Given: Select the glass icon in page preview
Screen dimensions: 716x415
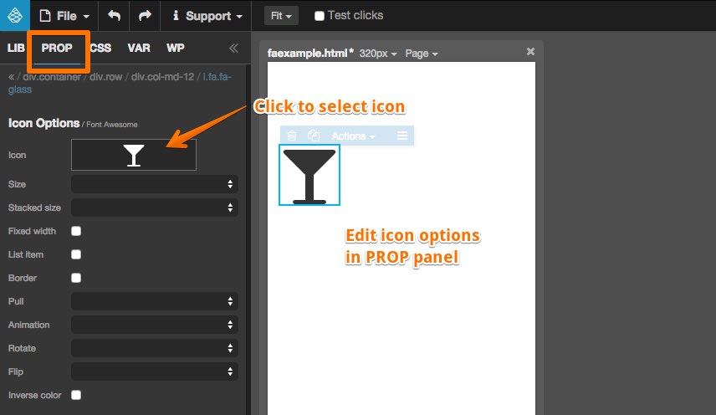Looking at the screenshot, I should tap(309, 176).
